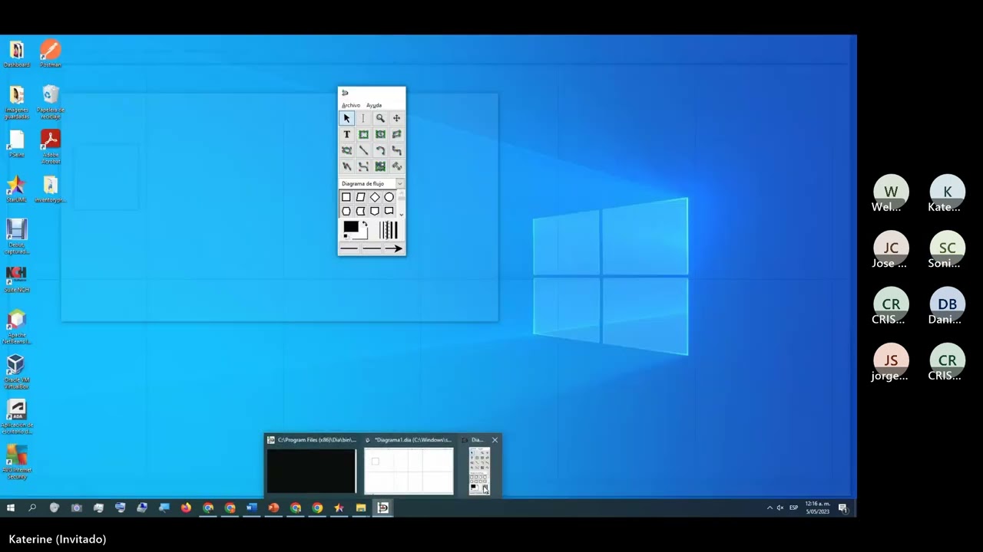Select the straight Line tool
983x552 pixels.
pyautogui.click(x=363, y=150)
